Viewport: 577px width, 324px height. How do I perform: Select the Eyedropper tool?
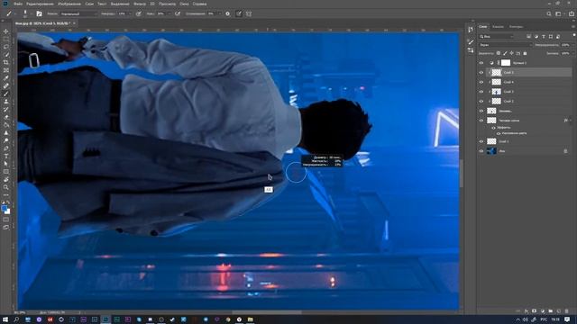click(x=6, y=78)
